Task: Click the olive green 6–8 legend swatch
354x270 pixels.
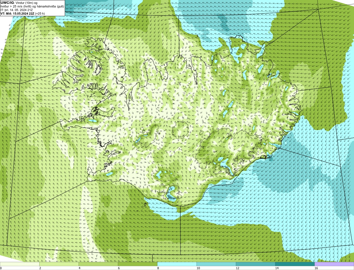Action: click(138, 264)
